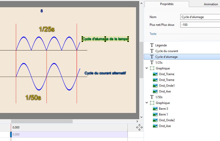Image resolution: width=220 pixels, height=141 pixels.
Task: Click image icon of the second Ond_Trame
Action: pos(155,80)
